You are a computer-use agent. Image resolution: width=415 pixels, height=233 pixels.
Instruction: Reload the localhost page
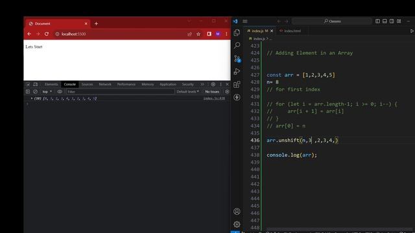click(47, 34)
